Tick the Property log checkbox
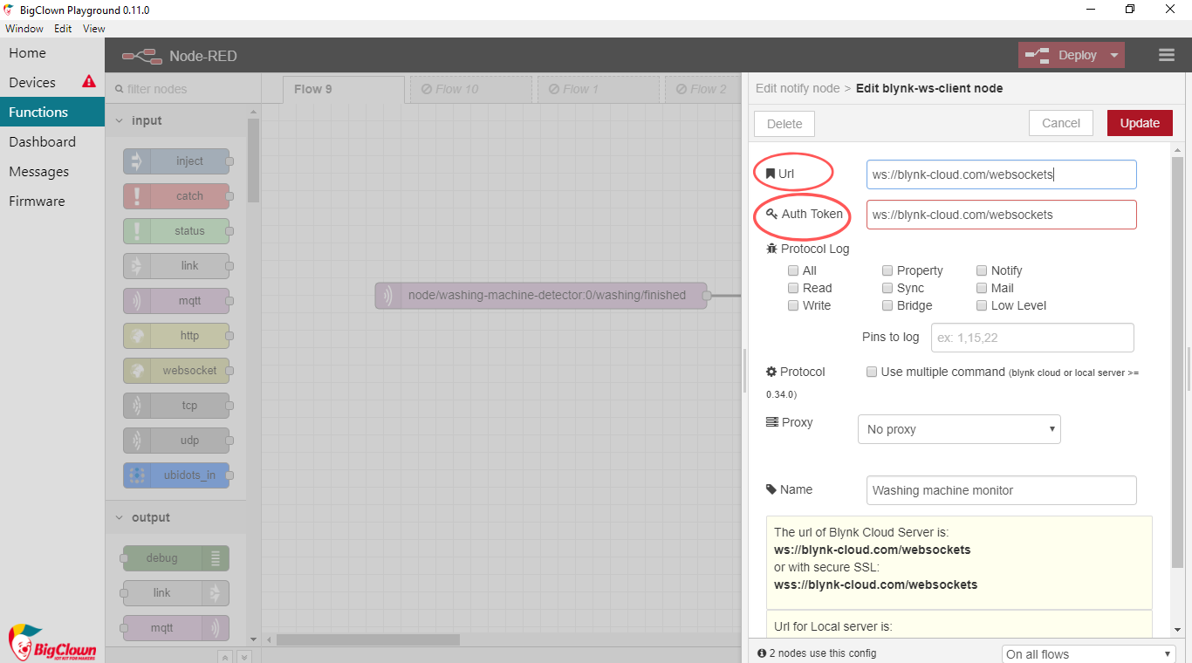 (x=887, y=270)
